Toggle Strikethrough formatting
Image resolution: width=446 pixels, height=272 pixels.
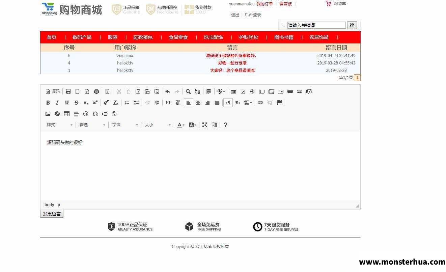(x=76, y=103)
